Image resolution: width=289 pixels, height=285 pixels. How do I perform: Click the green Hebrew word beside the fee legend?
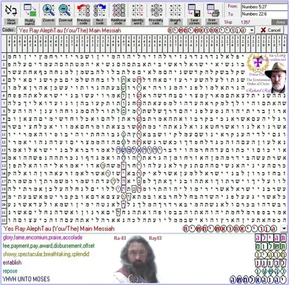(x=270, y=246)
